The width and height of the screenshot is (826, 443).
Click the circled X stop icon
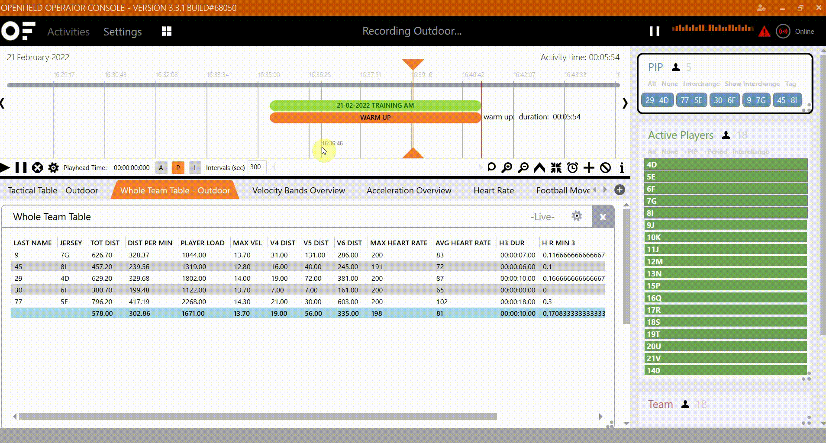[x=38, y=167]
